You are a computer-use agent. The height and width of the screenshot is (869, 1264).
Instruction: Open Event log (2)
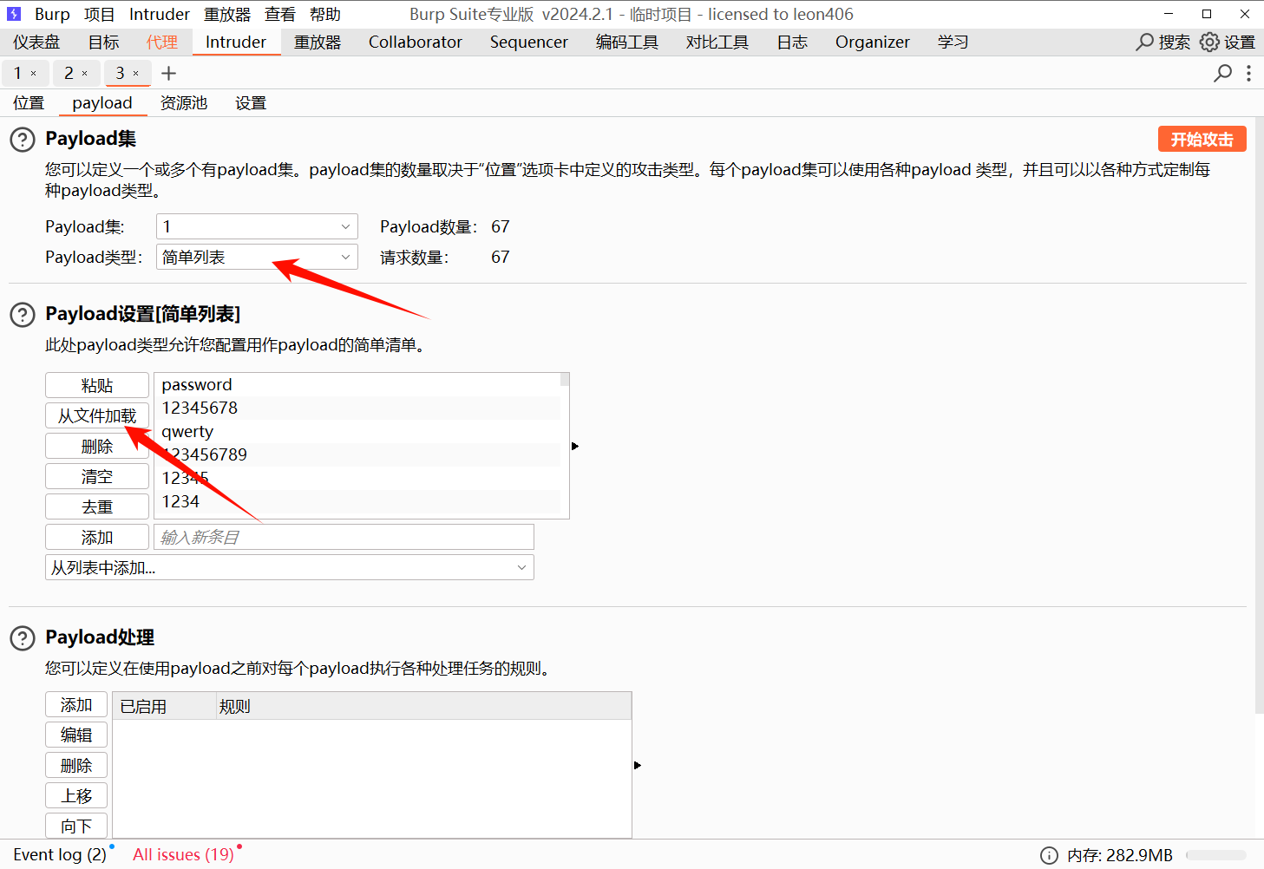pos(60,854)
